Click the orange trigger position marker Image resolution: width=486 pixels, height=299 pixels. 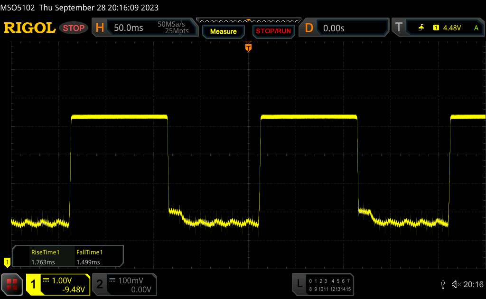coord(248,47)
